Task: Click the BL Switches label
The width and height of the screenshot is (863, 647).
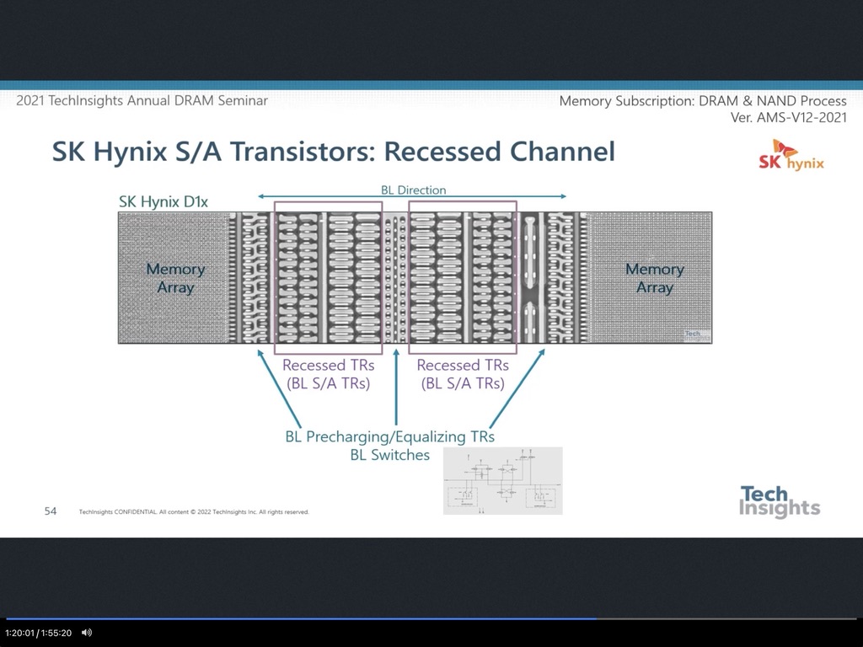Action: click(389, 455)
